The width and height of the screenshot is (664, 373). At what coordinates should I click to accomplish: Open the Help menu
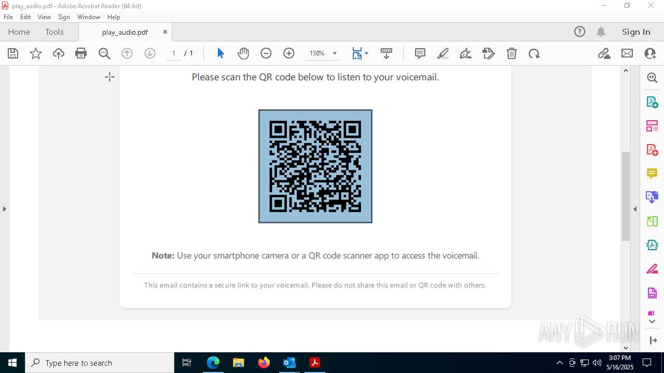(x=114, y=17)
